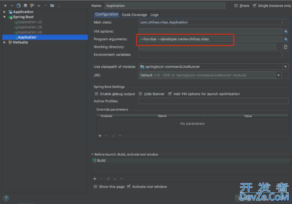This screenshot has width=292, height=204.
Task: Move Before launch task up
Action: (x=115, y=179)
